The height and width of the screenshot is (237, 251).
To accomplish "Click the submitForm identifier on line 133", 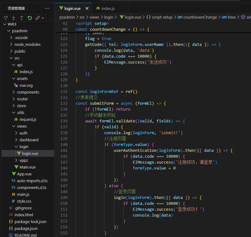I will pyautogui.click(x=102, y=103).
